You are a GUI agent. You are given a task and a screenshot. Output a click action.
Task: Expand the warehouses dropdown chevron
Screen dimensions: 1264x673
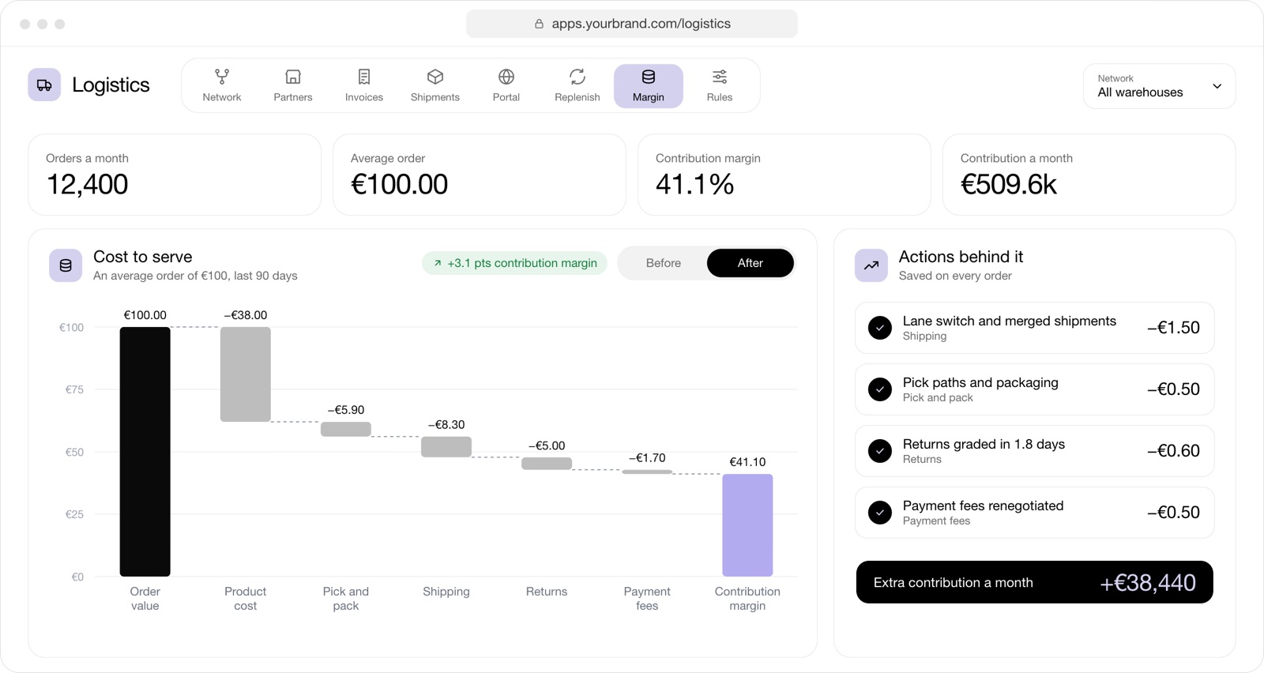pyautogui.click(x=1217, y=86)
